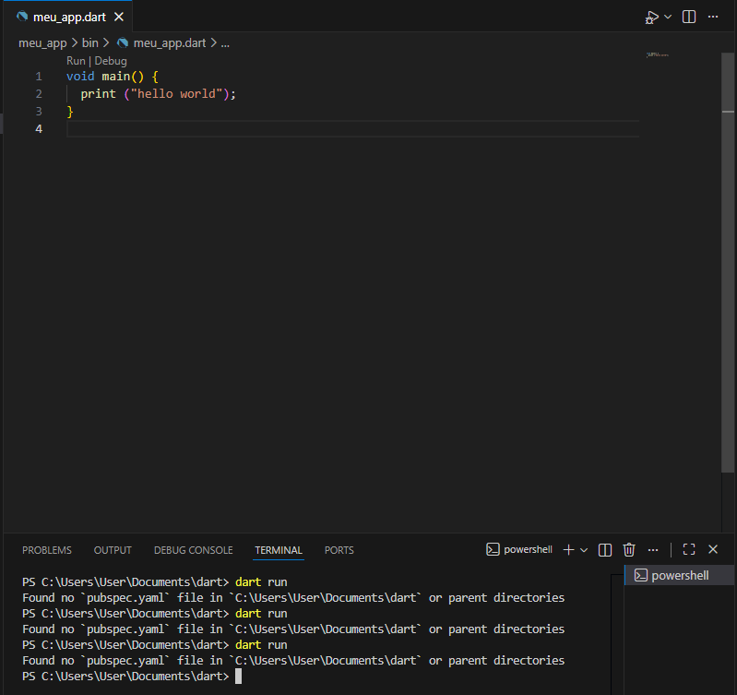Show the Debug Console tab
Viewport: 737px width, 695px height.
pos(194,550)
